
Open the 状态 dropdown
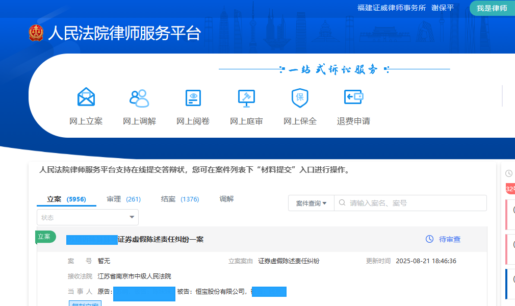click(x=87, y=217)
